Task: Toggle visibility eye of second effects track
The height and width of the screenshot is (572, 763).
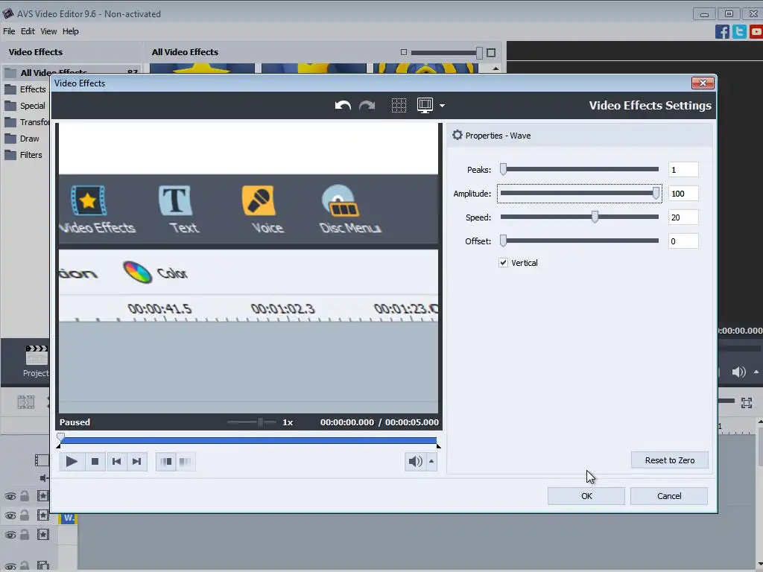Action: pos(10,515)
